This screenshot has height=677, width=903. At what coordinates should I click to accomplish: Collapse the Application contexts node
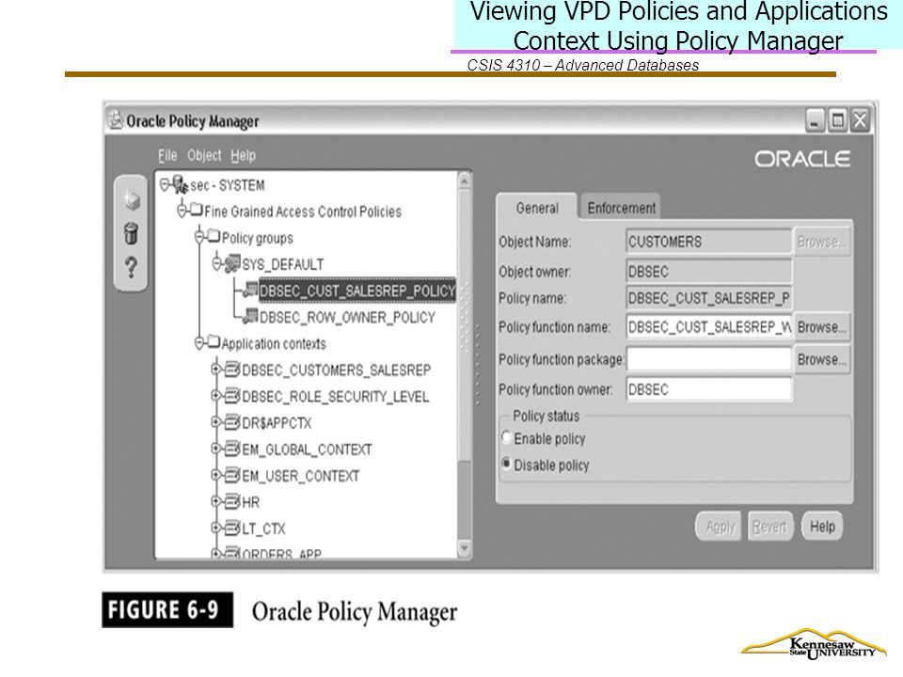pyautogui.click(x=199, y=343)
